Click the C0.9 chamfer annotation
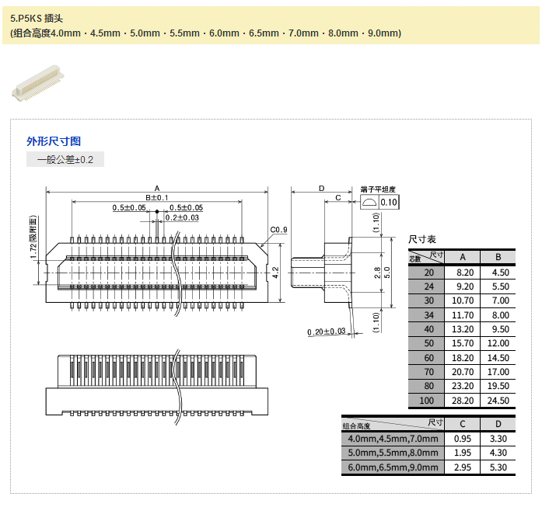 tap(278, 230)
